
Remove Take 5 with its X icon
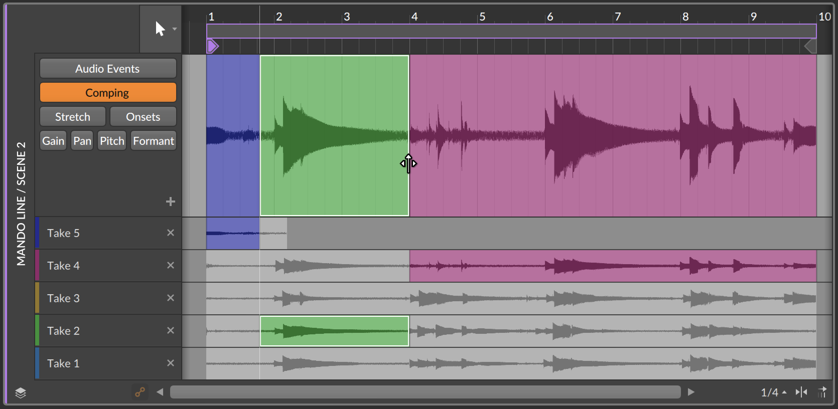171,233
